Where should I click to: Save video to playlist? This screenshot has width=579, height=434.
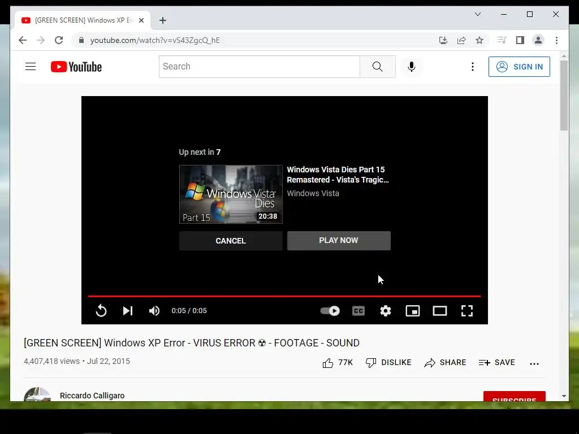(496, 363)
